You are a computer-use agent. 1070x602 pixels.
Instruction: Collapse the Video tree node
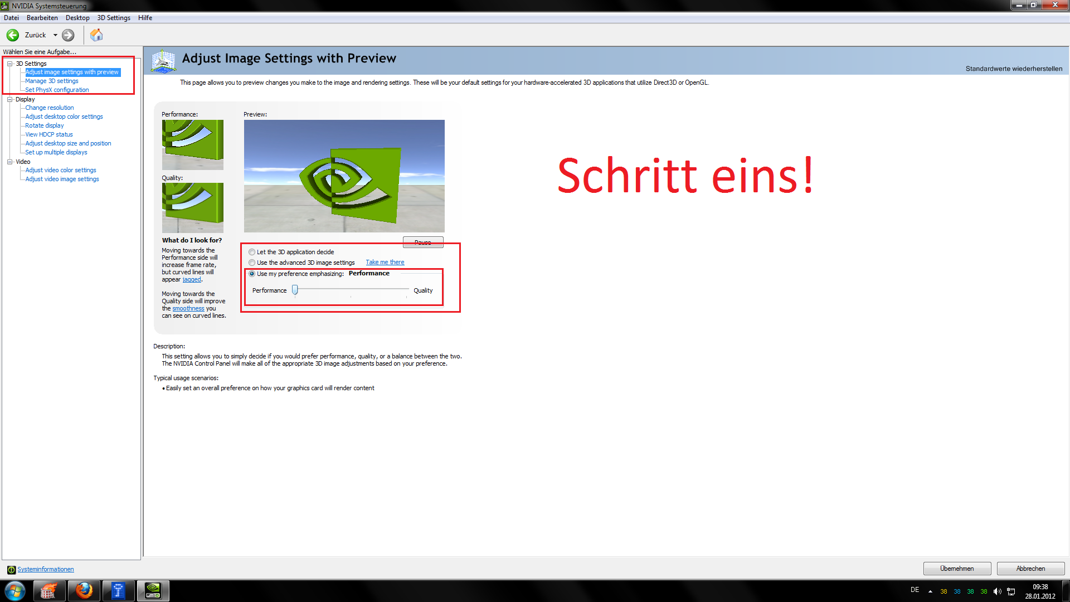(9, 162)
